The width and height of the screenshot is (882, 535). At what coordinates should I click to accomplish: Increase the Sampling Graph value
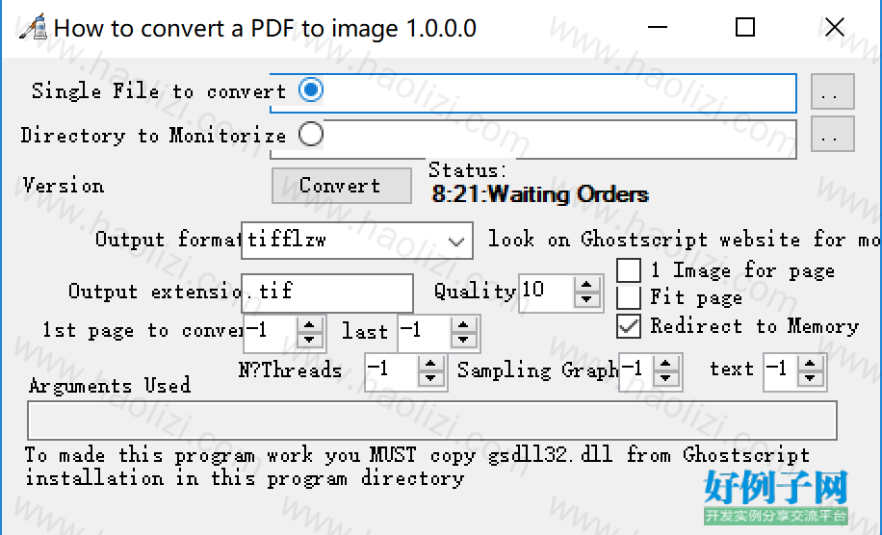click(666, 364)
